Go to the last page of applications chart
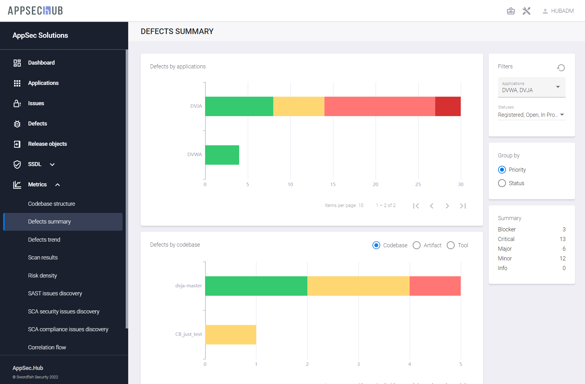The width and height of the screenshot is (585, 384). coord(463,206)
